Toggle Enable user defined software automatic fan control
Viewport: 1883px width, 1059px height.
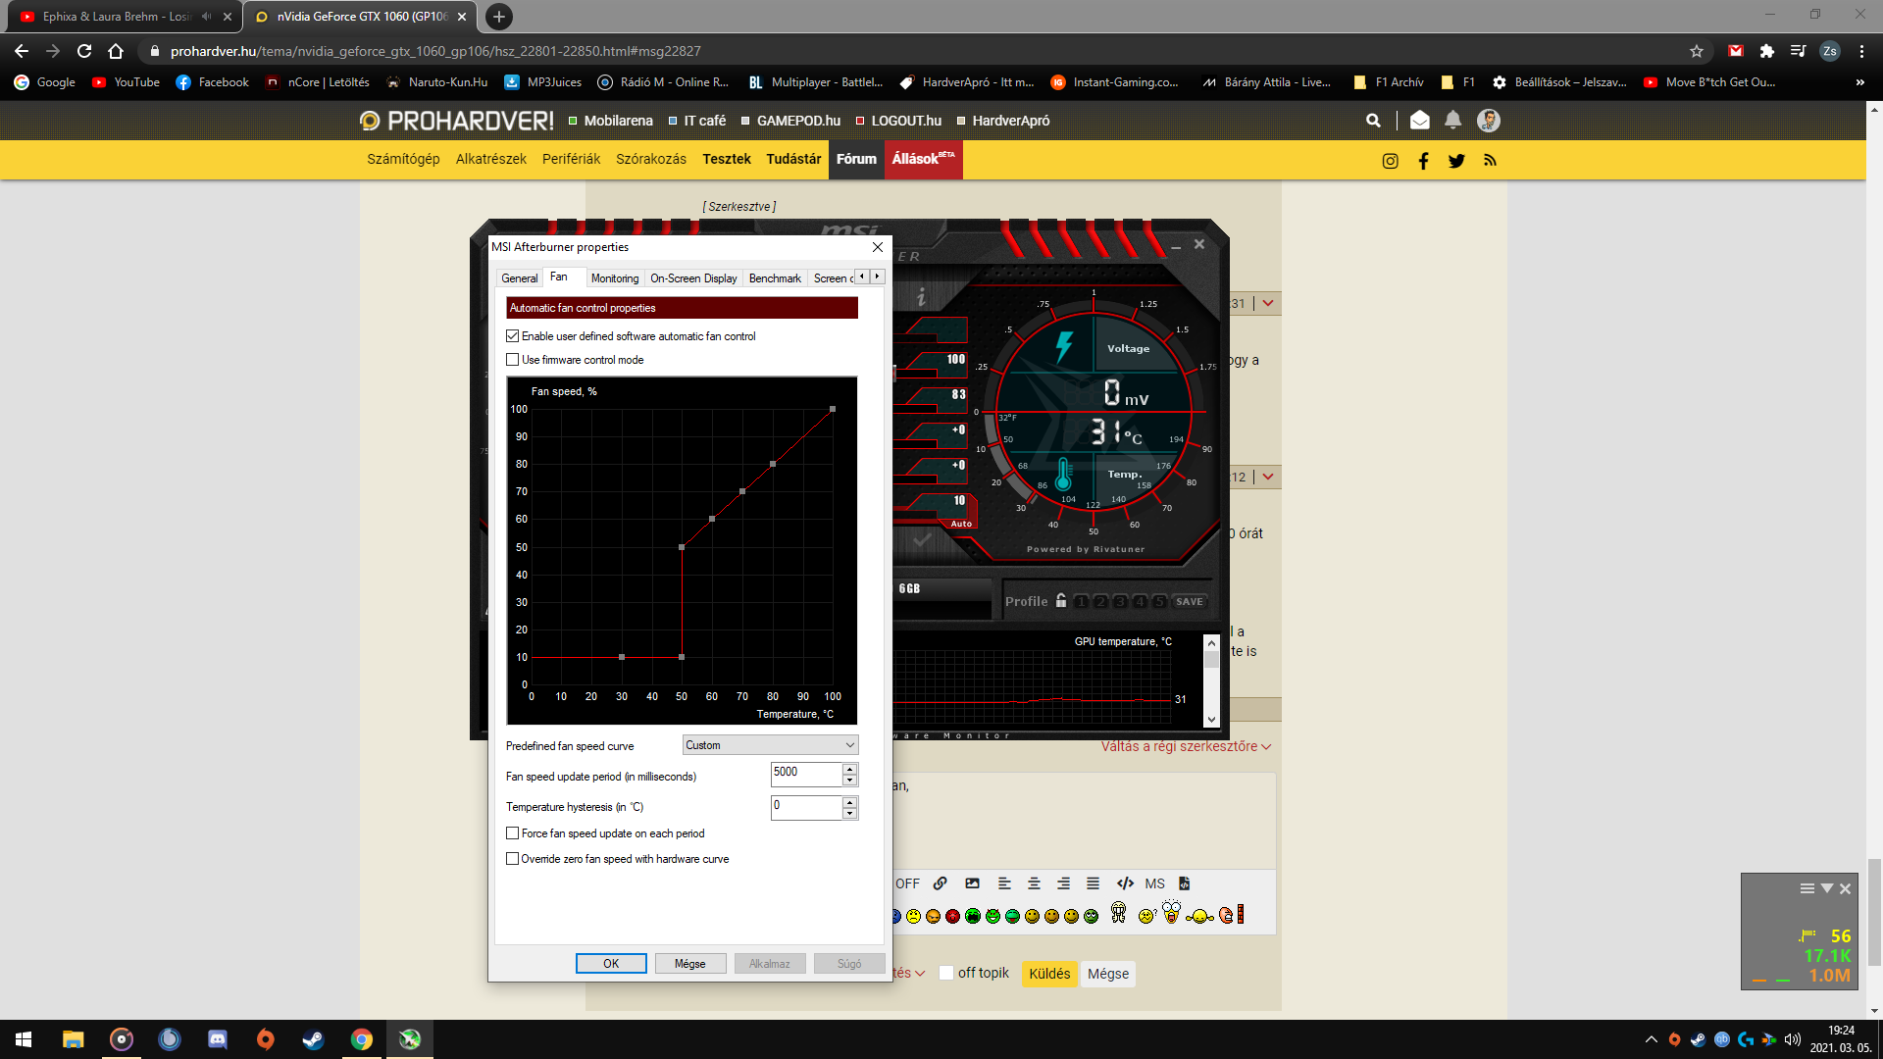click(512, 336)
